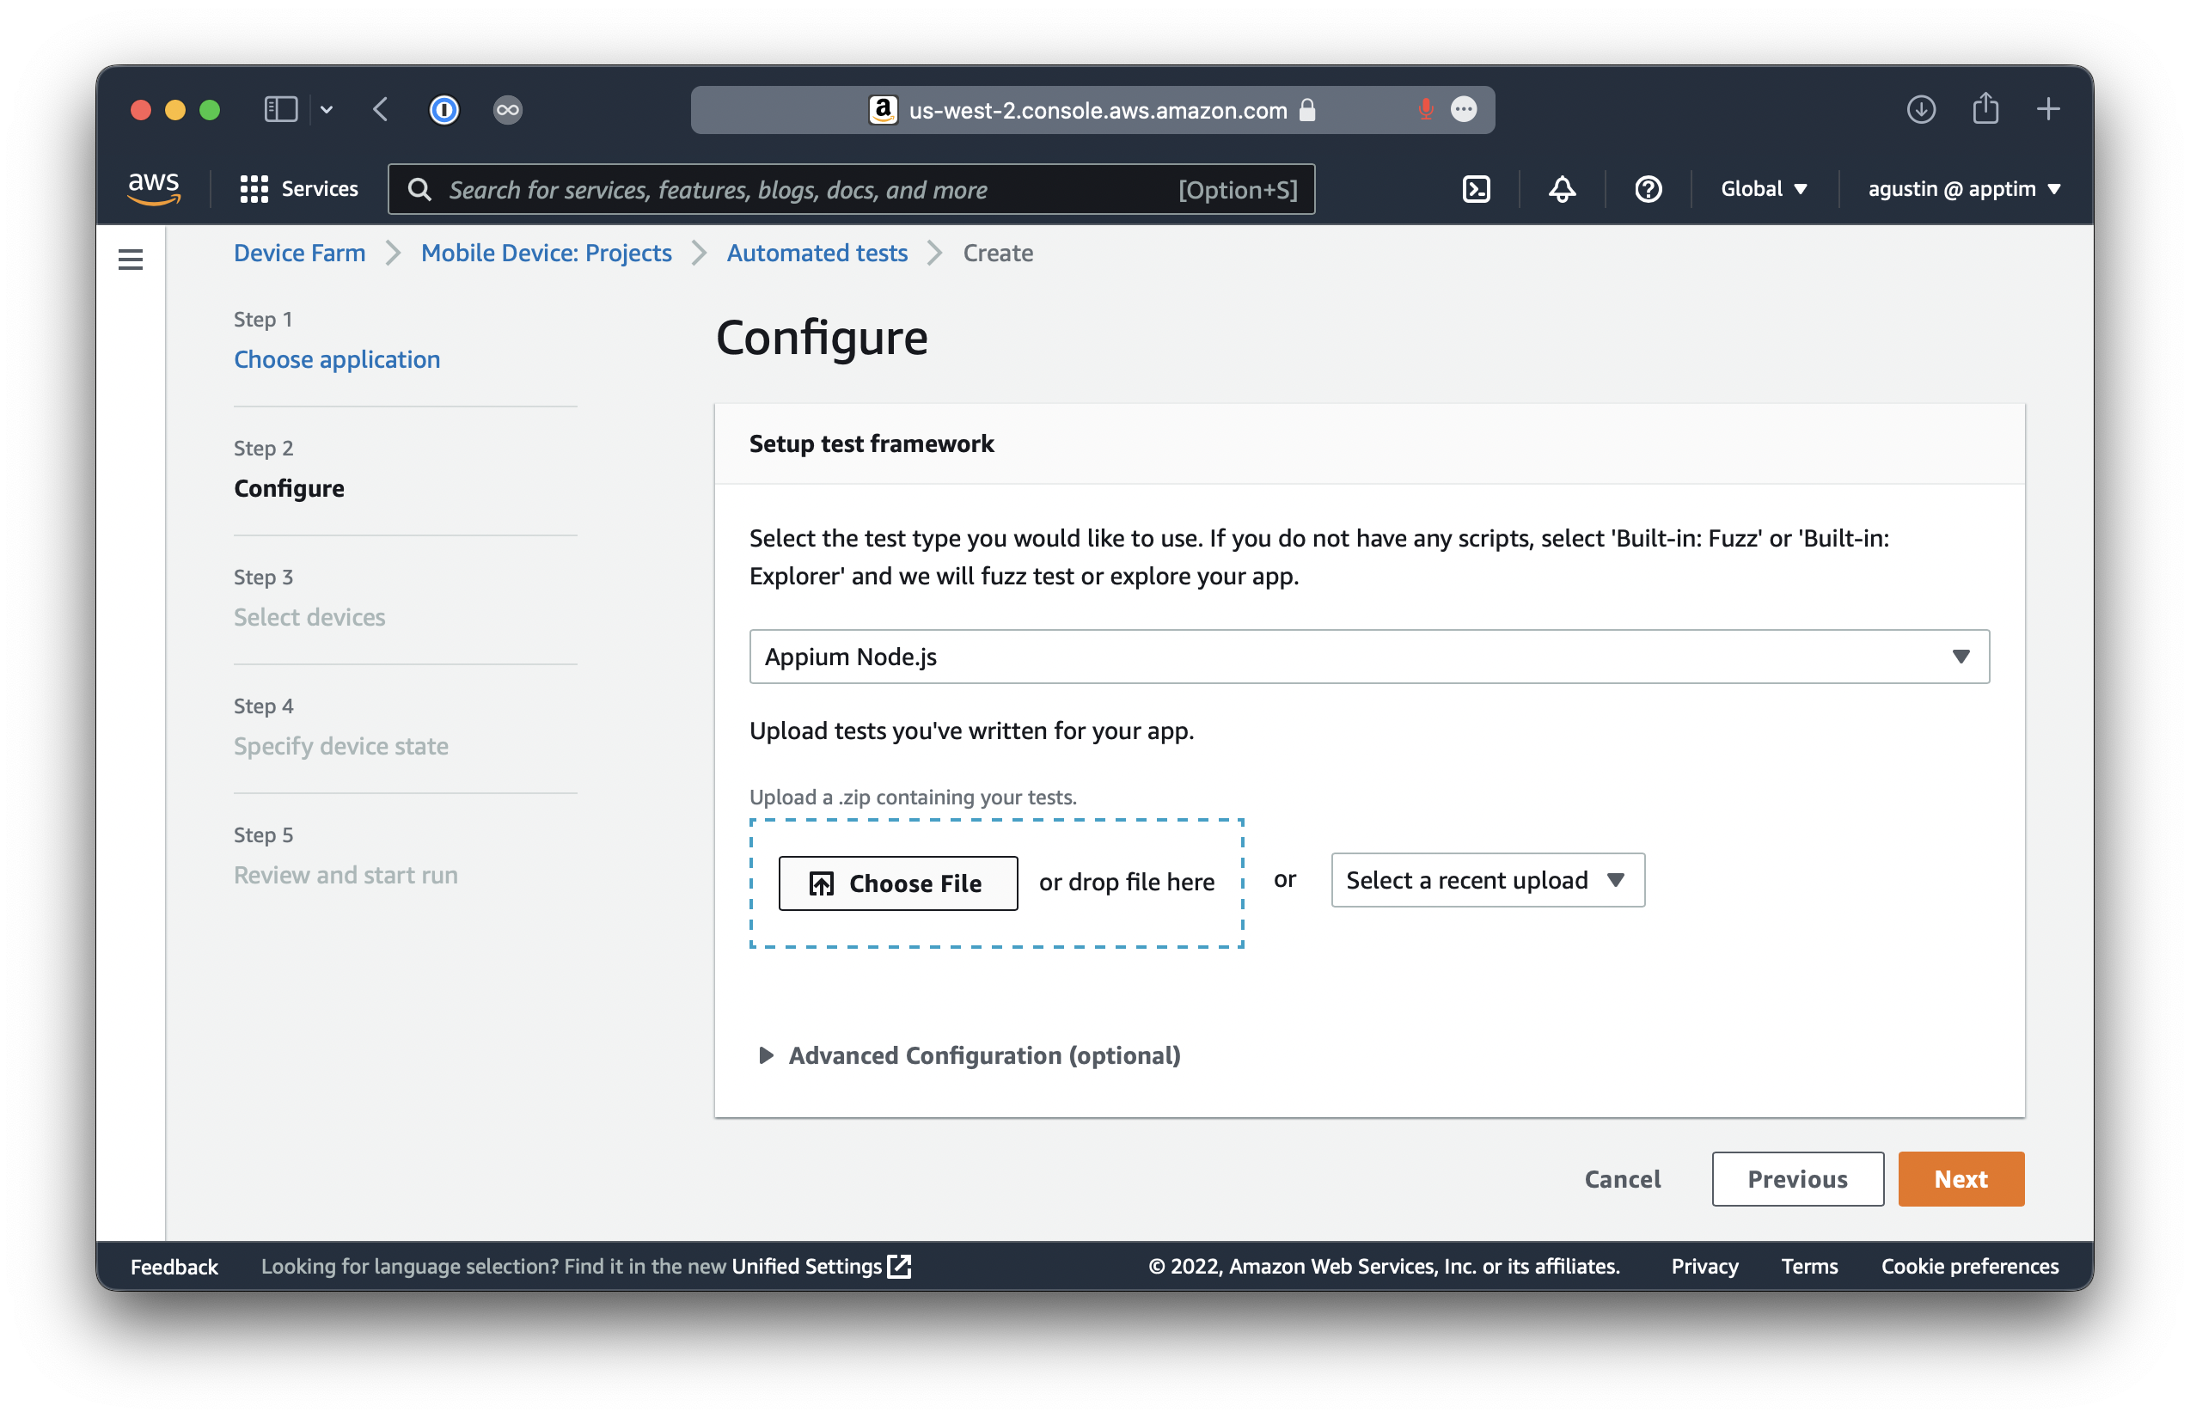
Task: Toggle the Safari sidebar button
Action: pyautogui.click(x=281, y=109)
